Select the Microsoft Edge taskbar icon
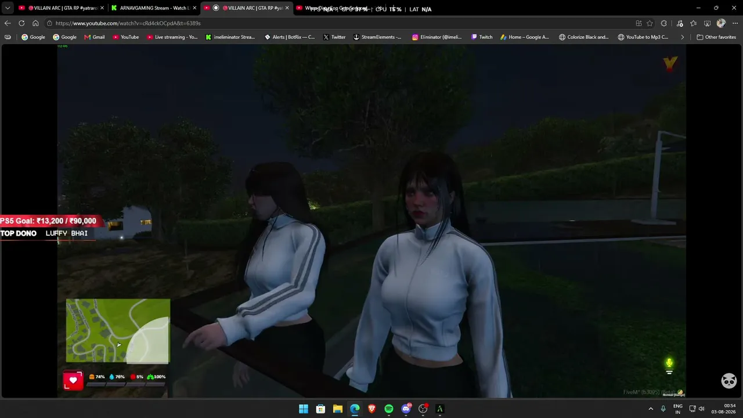 355,409
